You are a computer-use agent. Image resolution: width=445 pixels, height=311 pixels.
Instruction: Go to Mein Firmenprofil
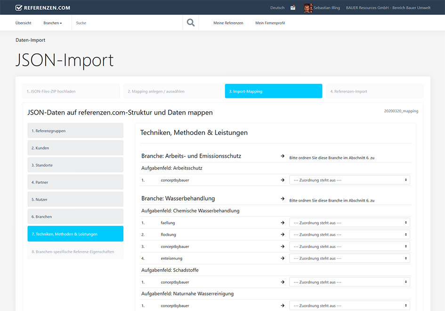coord(270,23)
